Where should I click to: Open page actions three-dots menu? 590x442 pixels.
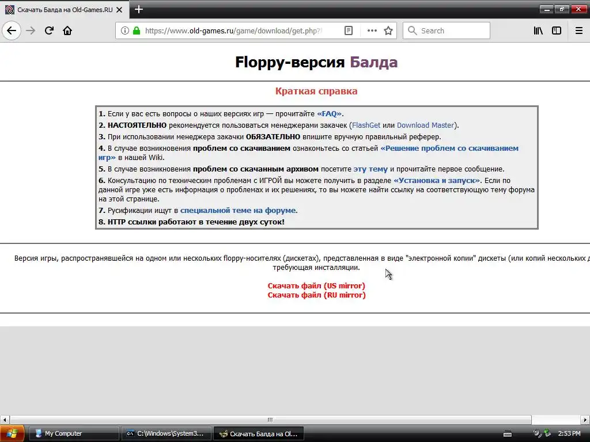click(x=372, y=31)
